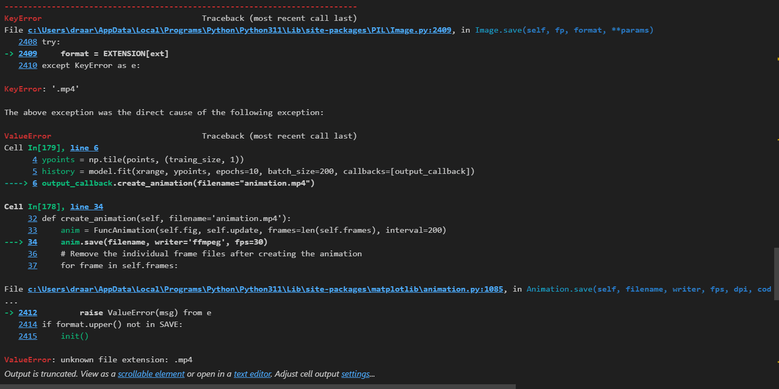The height and width of the screenshot is (389, 779).
Task: Click the vertical scrollbar thumb on right edge
Action: (x=776, y=265)
